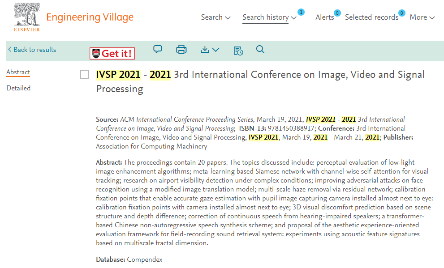The width and height of the screenshot is (444, 268).
Task: Click the 'Conference:' label
Action: (x=336, y=128)
